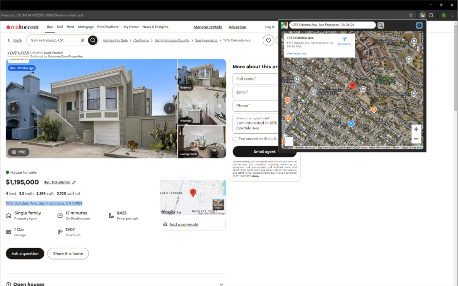Launch Street View on the property map
Screen dimensions: 458x286
pyautogui.click(x=218, y=204)
